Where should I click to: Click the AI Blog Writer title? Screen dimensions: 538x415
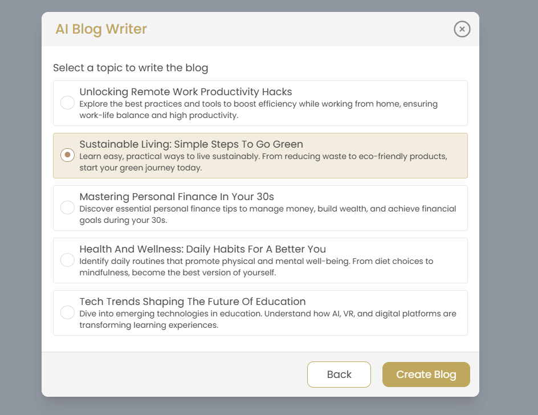click(101, 29)
